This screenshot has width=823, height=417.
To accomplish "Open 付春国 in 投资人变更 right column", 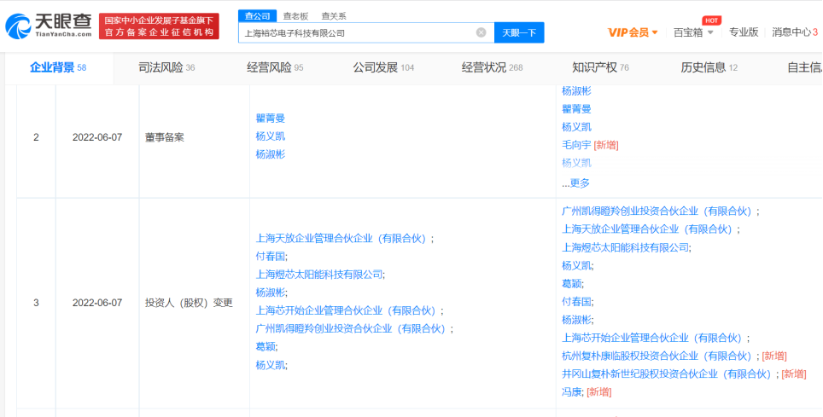I will coord(575,302).
